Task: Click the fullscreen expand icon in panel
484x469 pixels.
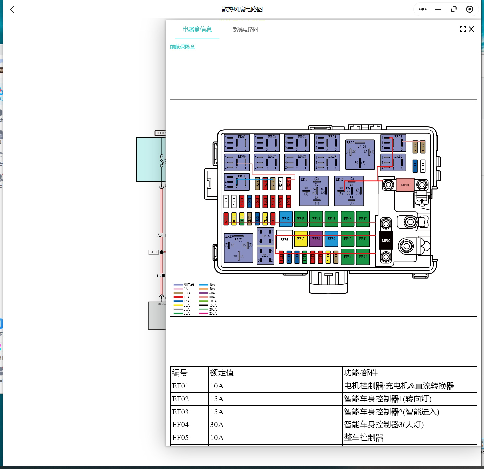Action: (463, 29)
